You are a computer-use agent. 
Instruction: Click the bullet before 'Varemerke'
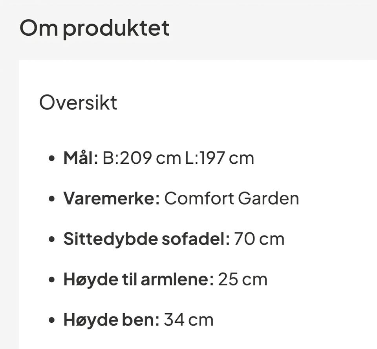[51, 199]
